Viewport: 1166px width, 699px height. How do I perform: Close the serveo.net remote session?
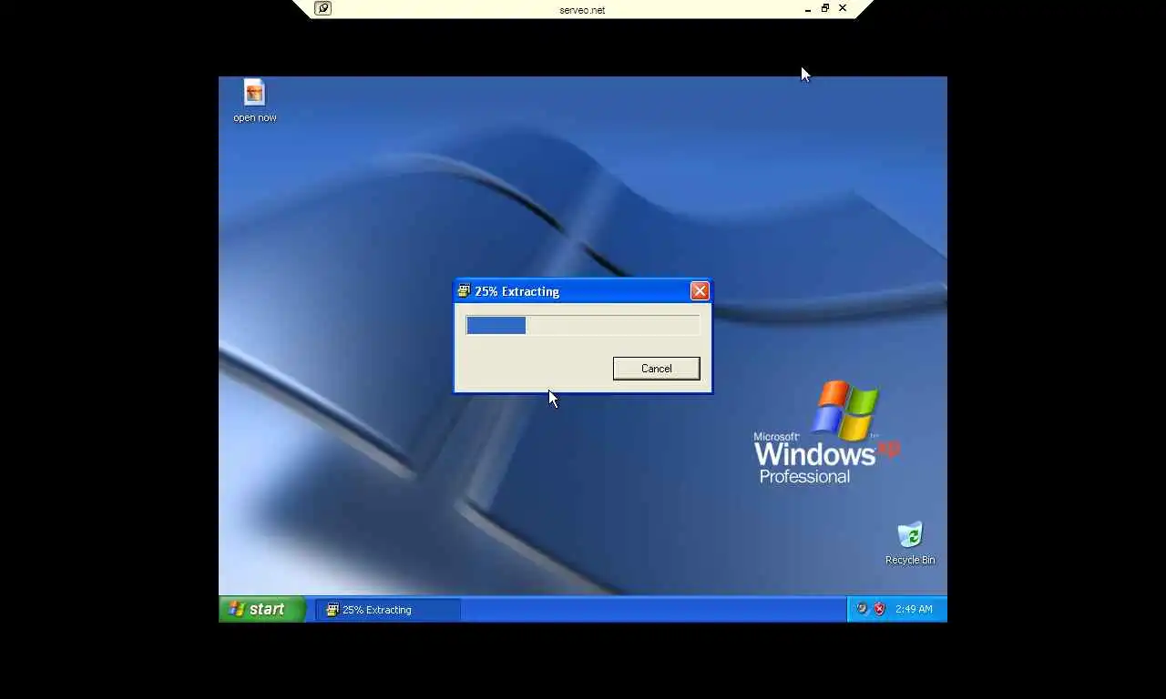point(843,8)
